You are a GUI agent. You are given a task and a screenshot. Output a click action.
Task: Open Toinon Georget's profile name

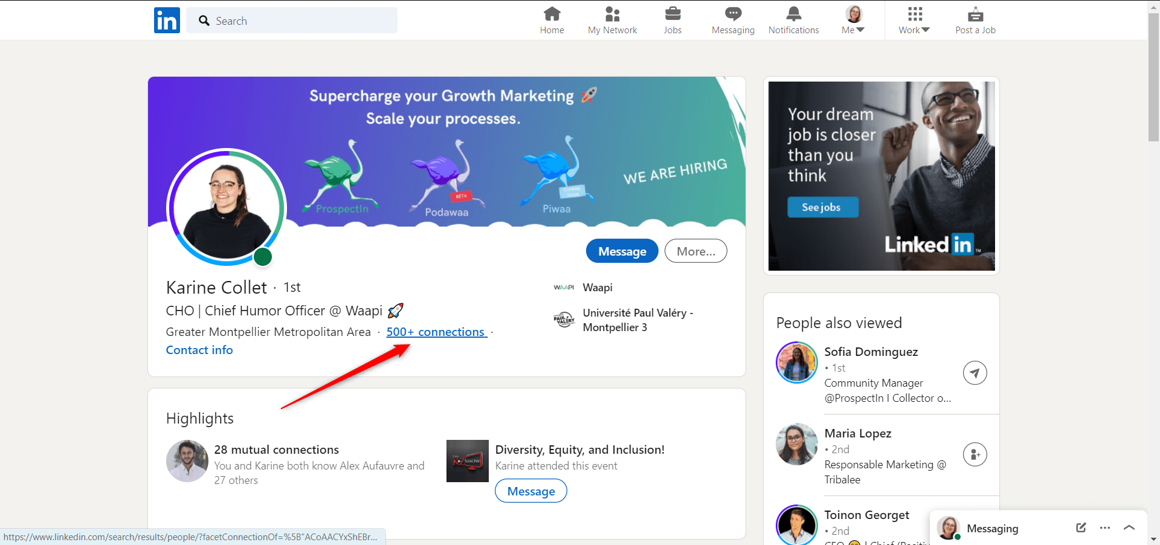click(867, 515)
